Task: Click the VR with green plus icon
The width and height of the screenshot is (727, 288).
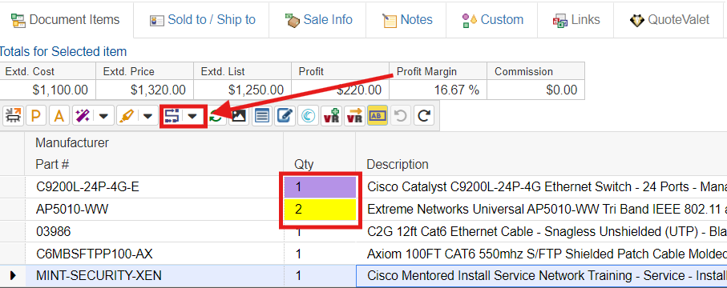Action: [x=332, y=116]
